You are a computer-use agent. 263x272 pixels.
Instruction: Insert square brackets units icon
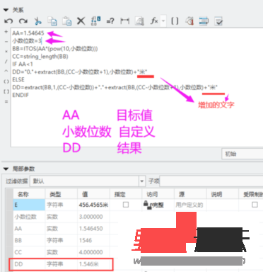175,21
